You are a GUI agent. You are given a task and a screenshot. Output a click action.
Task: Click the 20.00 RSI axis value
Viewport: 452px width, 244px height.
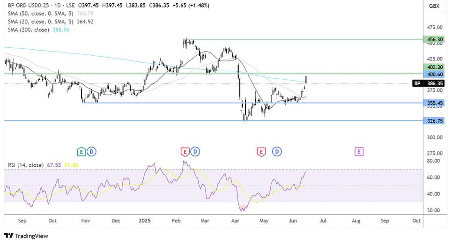(433, 210)
